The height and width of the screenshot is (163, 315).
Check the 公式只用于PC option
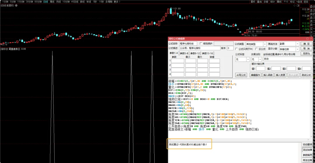tap(237, 49)
